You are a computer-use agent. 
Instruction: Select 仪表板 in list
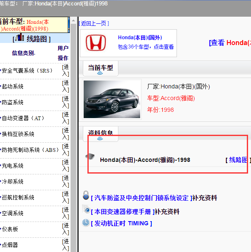click(10, 229)
